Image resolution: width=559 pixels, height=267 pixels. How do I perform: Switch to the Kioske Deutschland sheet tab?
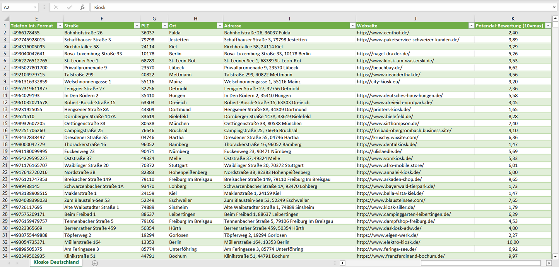pyautogui.click(x=56, y=262)
